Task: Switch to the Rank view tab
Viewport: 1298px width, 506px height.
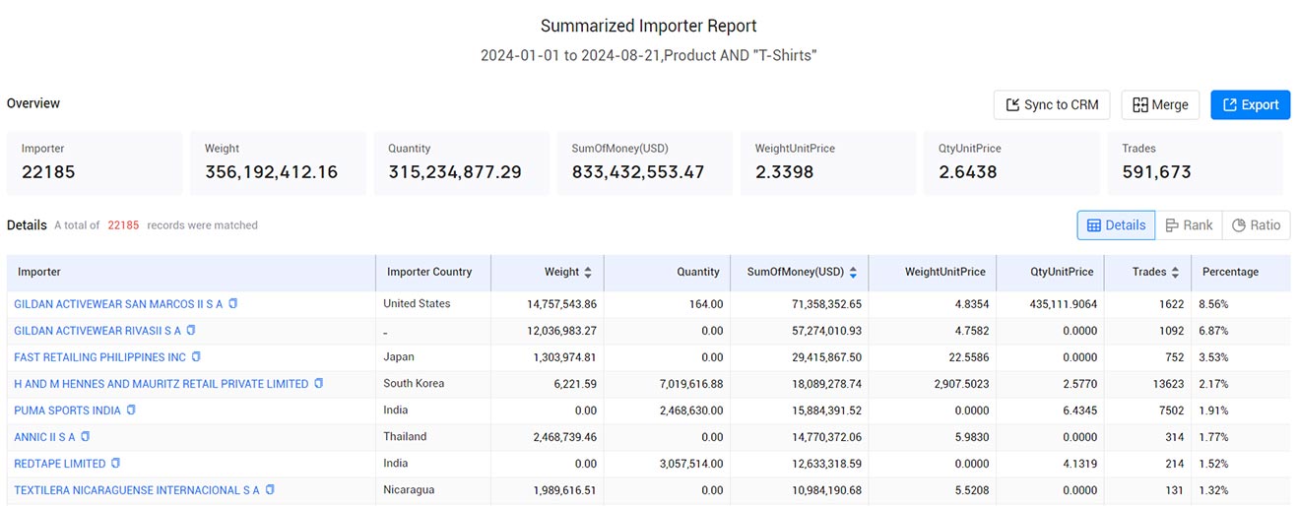Action: point(1189,225)
